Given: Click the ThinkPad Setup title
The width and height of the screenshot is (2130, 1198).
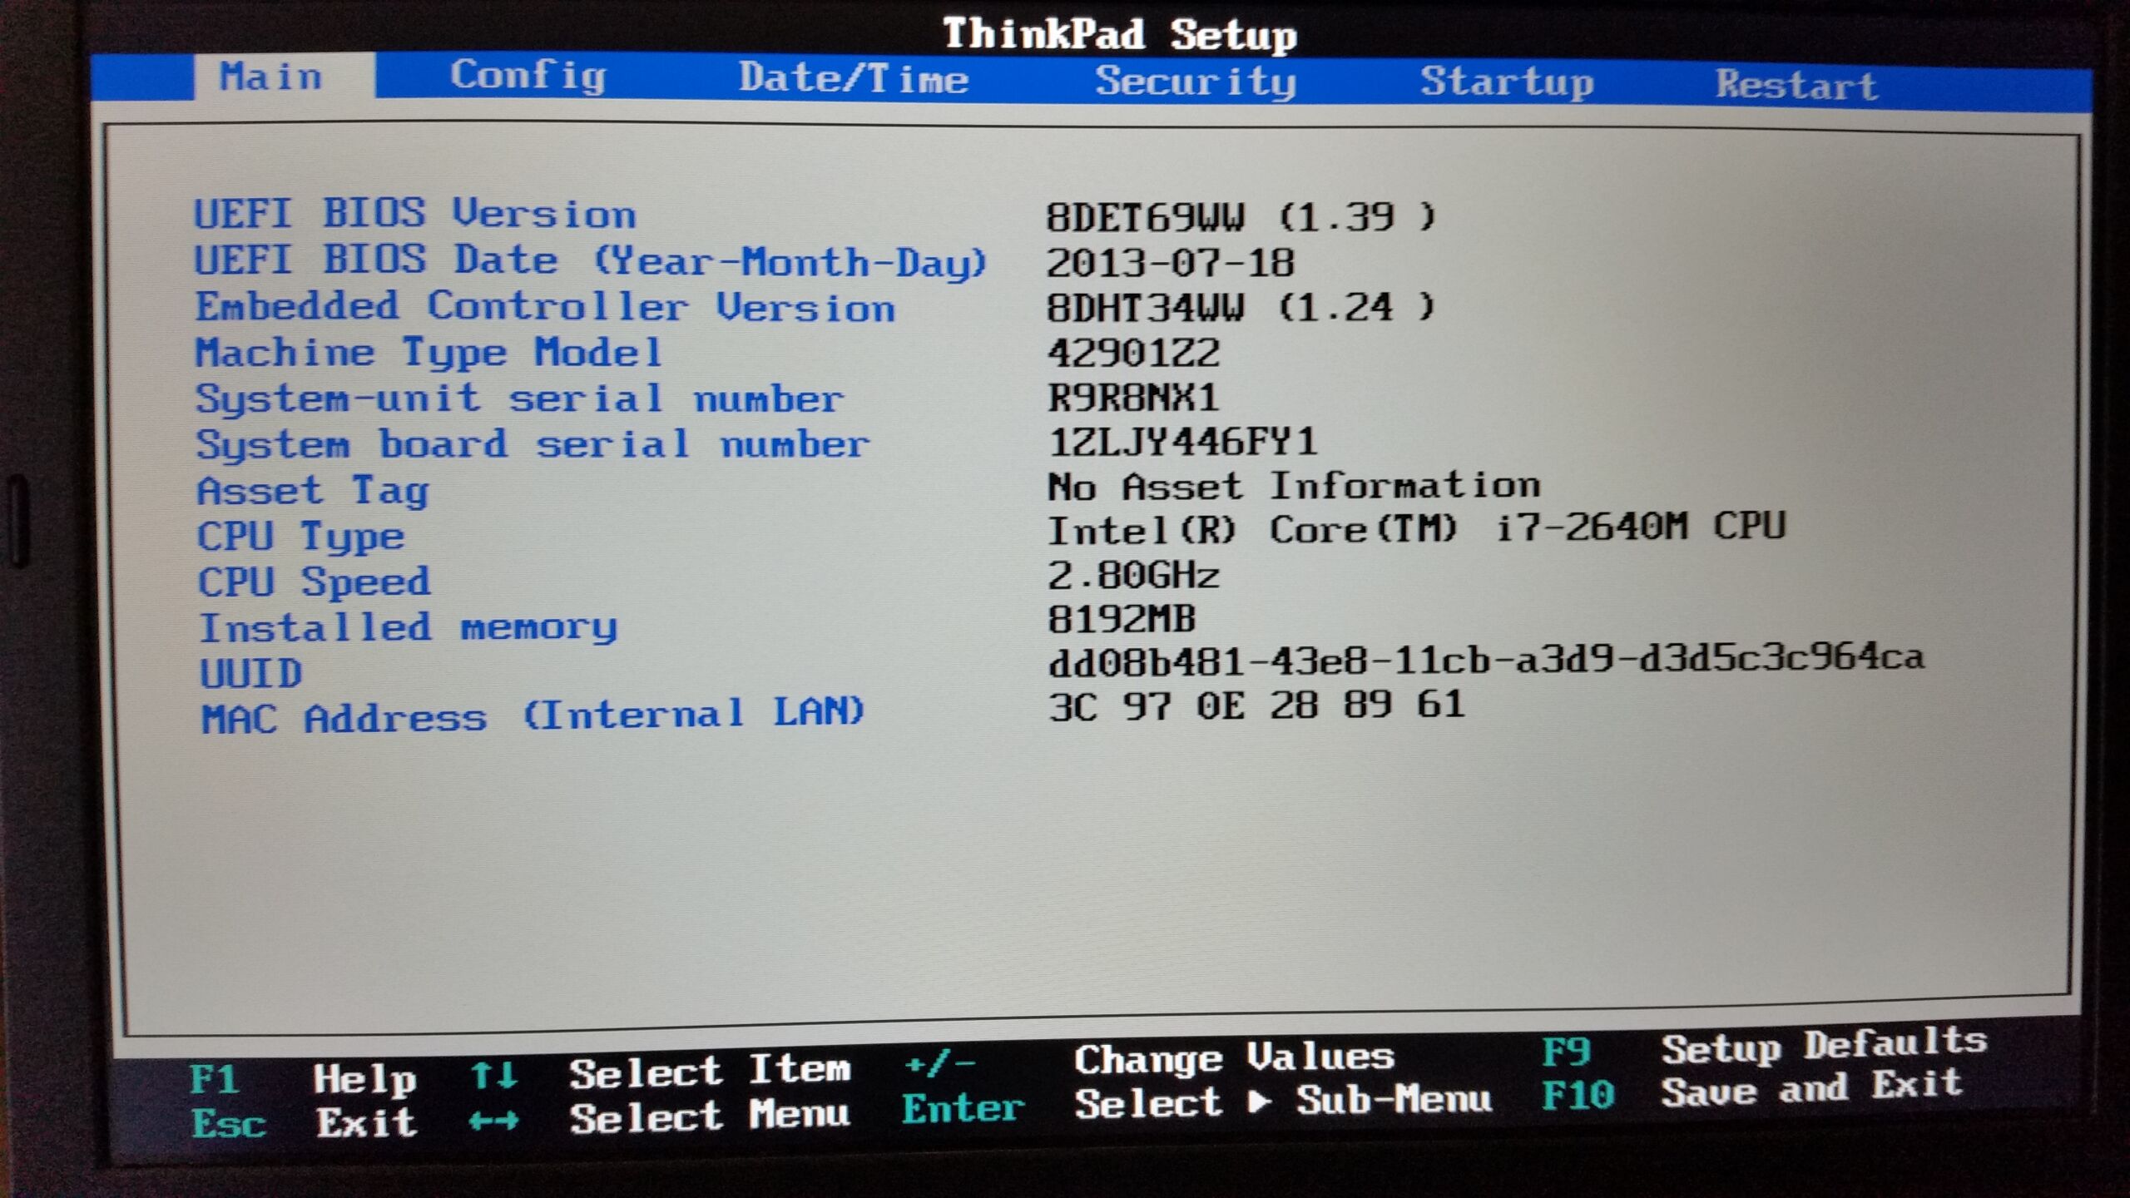Looking at the screenshot, I should (x=1120, y=35).
